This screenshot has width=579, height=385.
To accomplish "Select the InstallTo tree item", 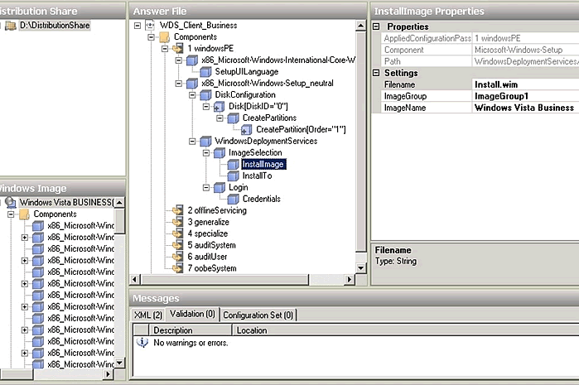I will point(257,176).
